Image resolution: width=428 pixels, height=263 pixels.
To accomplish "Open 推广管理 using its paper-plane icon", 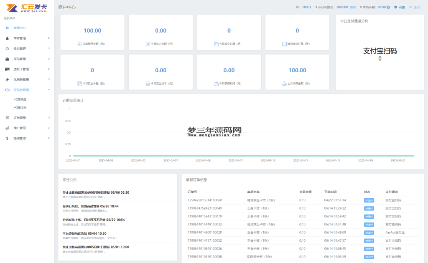I will (x=6, y=128).
